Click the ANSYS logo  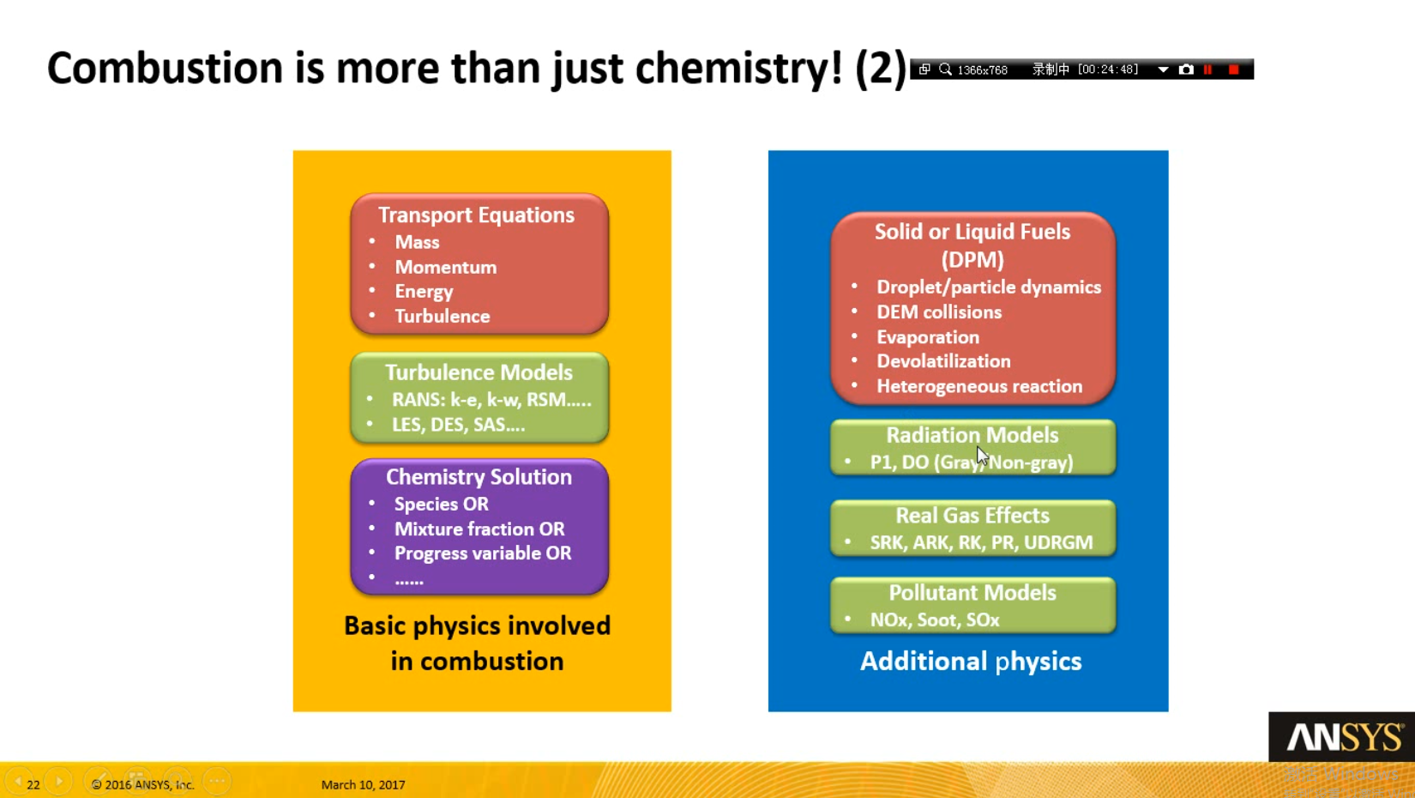(1342, 736)
